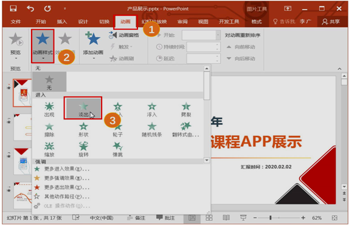Screen dimensions: 349x225
Task: Choose the 浮入 float-in effect
Action: tap(152, 109)
